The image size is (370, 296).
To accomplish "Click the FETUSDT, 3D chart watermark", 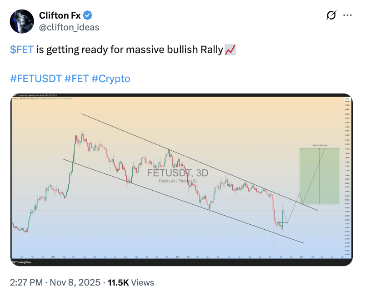I will tap(178, 173).
